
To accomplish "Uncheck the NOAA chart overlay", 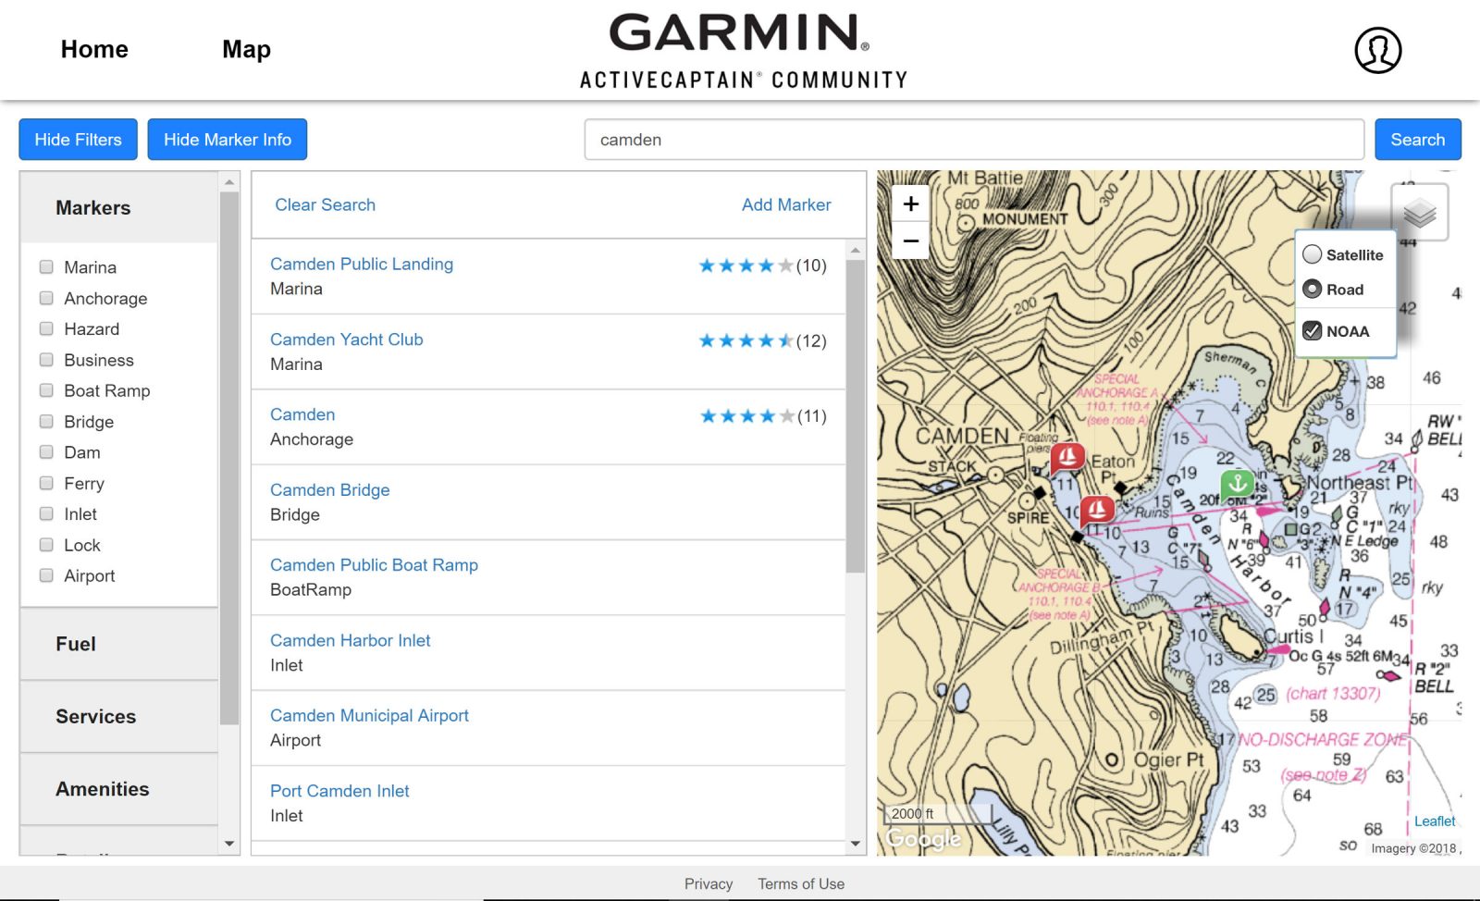I will coord(1314,330).
